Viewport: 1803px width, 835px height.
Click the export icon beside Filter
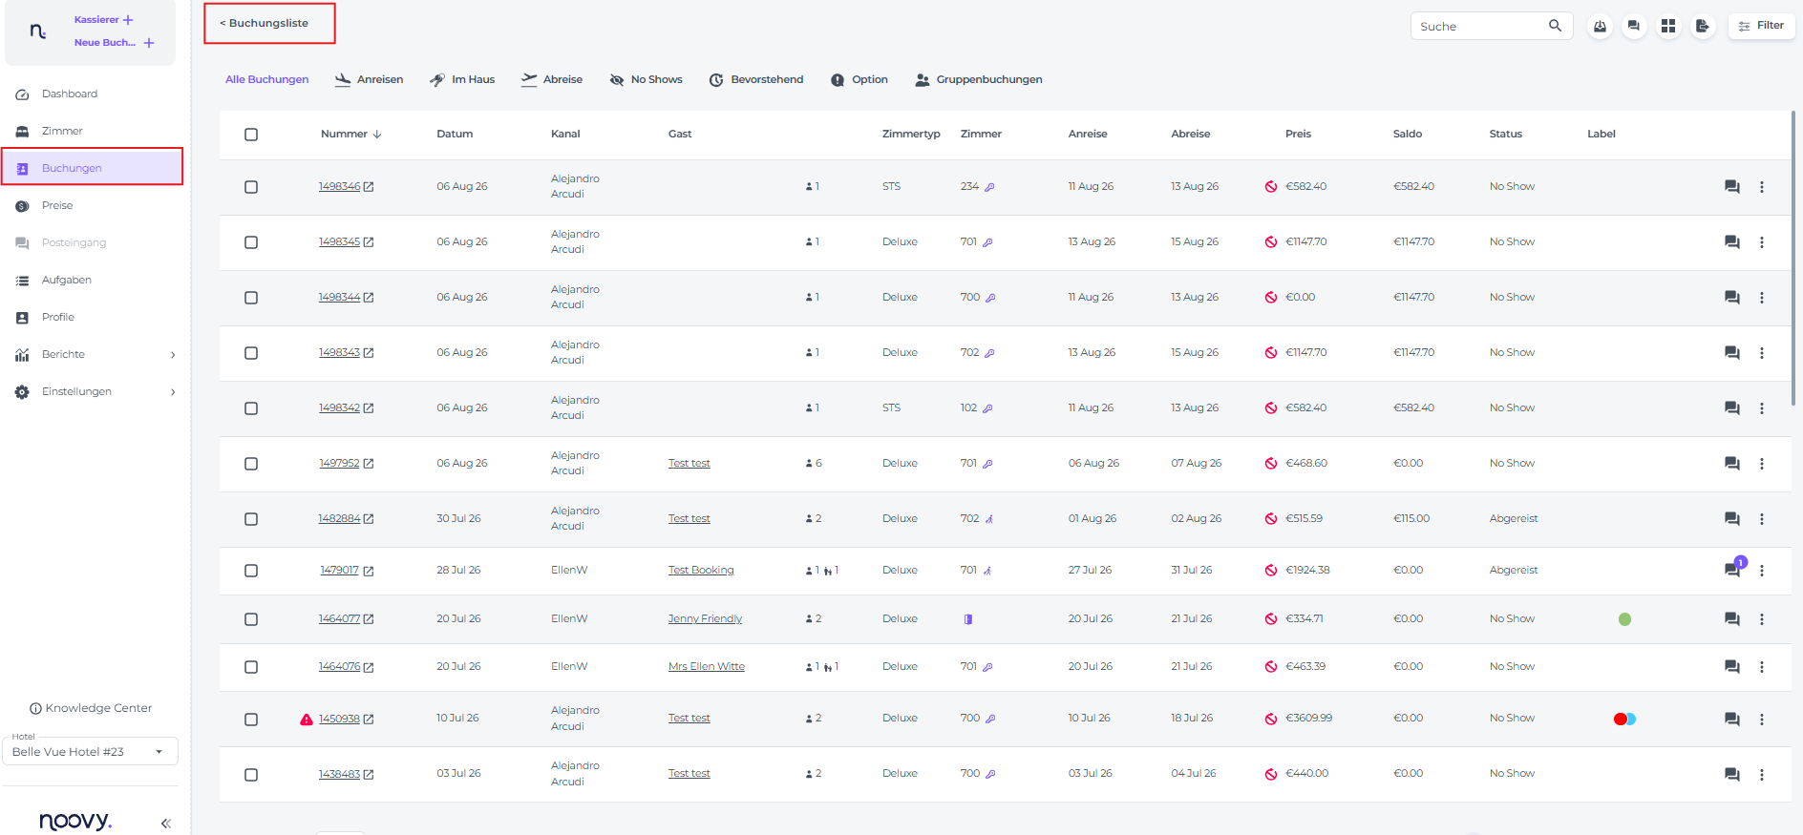(x=1703, y=26)
